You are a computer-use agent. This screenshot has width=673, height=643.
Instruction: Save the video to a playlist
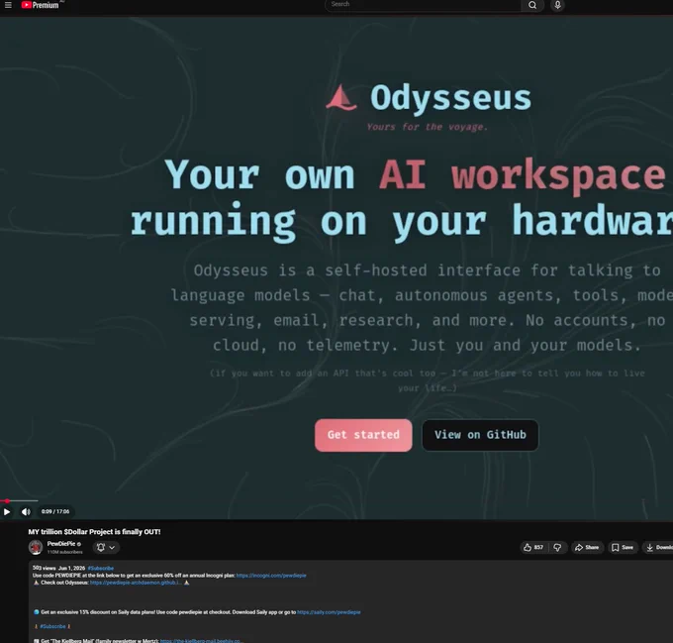pos(623,547)
